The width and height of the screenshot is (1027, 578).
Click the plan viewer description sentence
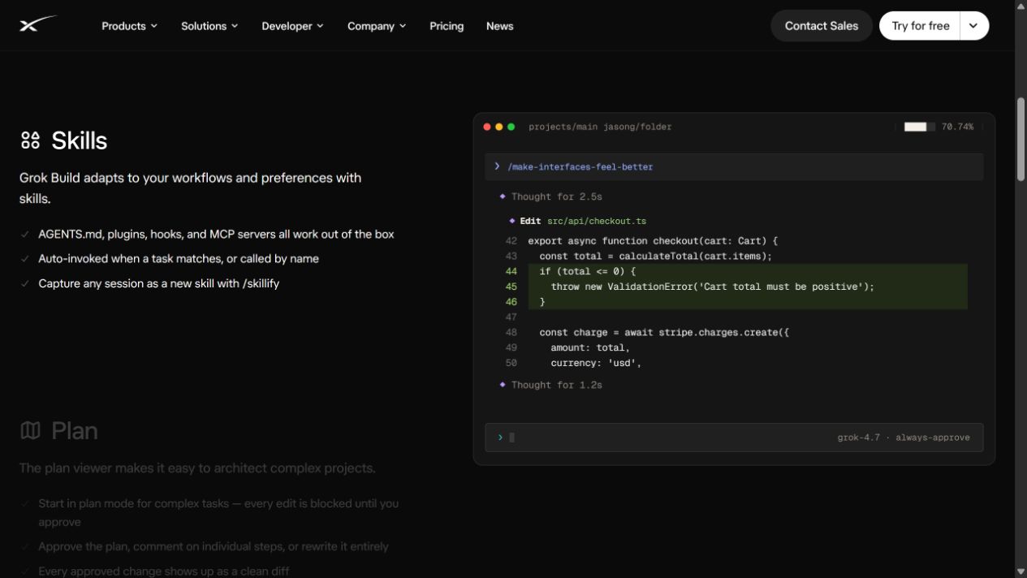click(197, 468)
